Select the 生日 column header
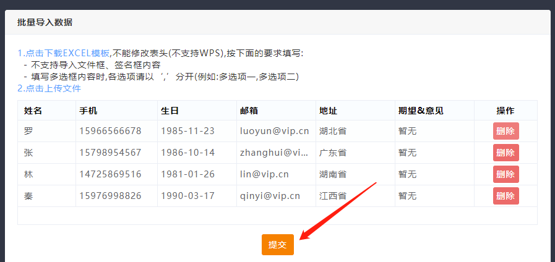 (x=170, y=111)
